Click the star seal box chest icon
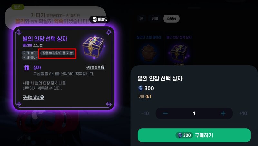 [94, 47]
